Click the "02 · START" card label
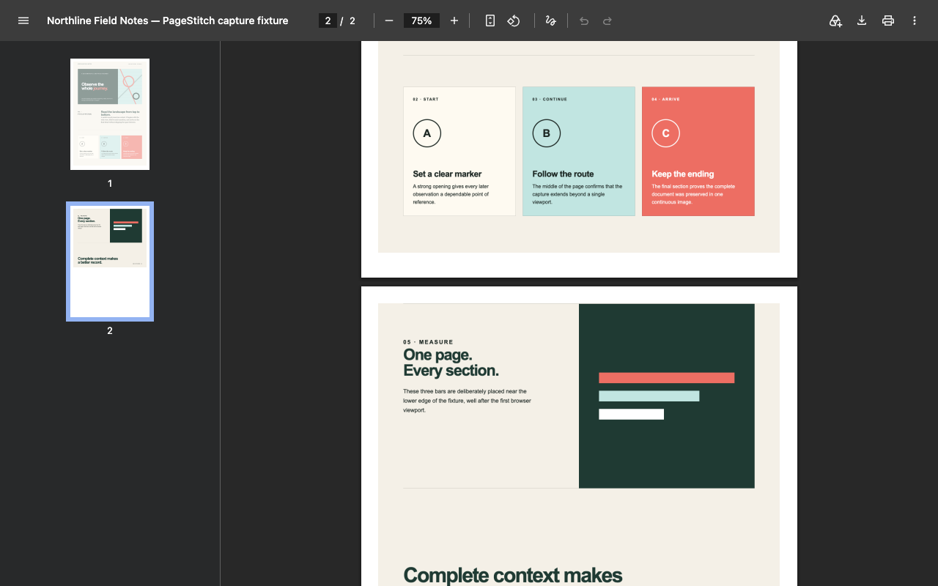Viewport: 938px width, 586px height. (x=426, y=100)
